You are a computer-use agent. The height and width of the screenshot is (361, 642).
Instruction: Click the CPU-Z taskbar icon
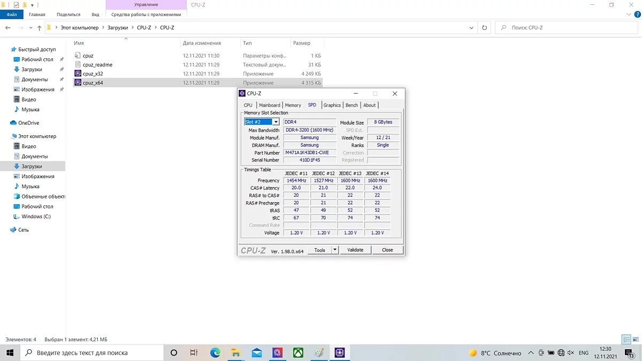click(x=340, y=353)
